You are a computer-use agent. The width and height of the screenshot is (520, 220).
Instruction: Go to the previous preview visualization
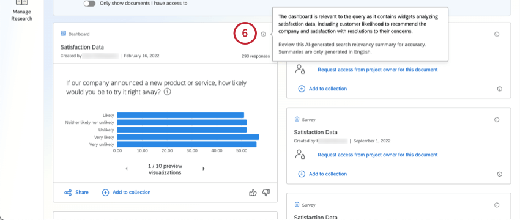point(127,169)
